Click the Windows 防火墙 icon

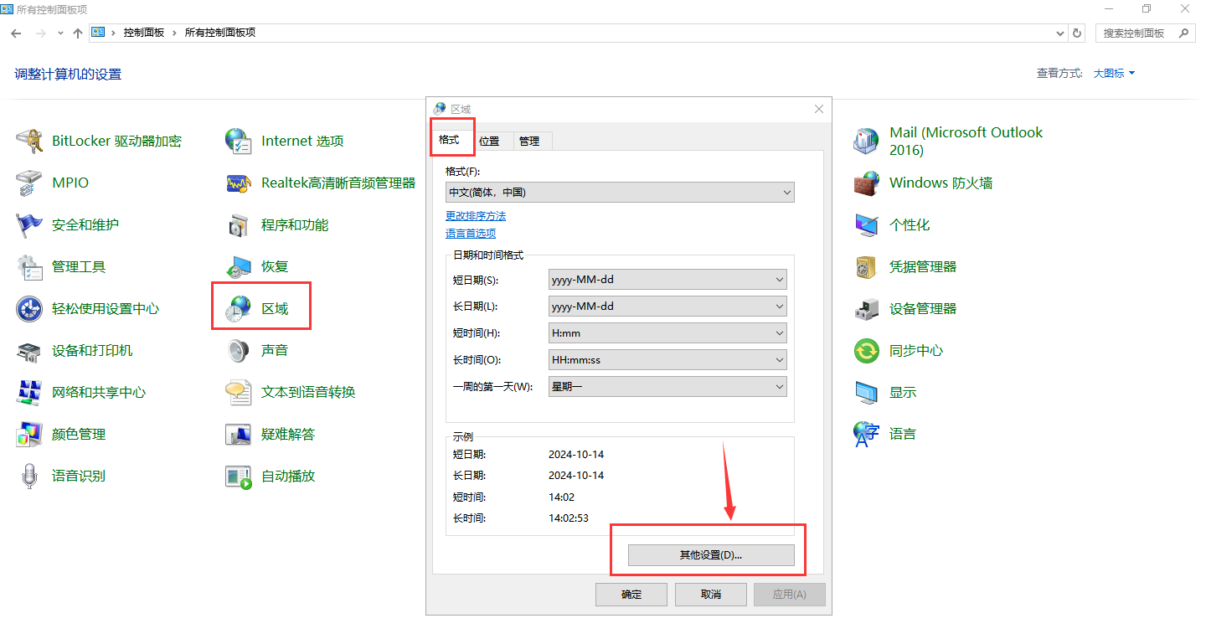[x=867, y=183]
